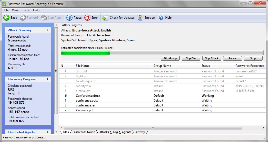Click the sidebar vertical scrollbar thumb
Image resolution: width=268 pixels, height=142 pixels.
pyautogui.click(x=56, y=70)
